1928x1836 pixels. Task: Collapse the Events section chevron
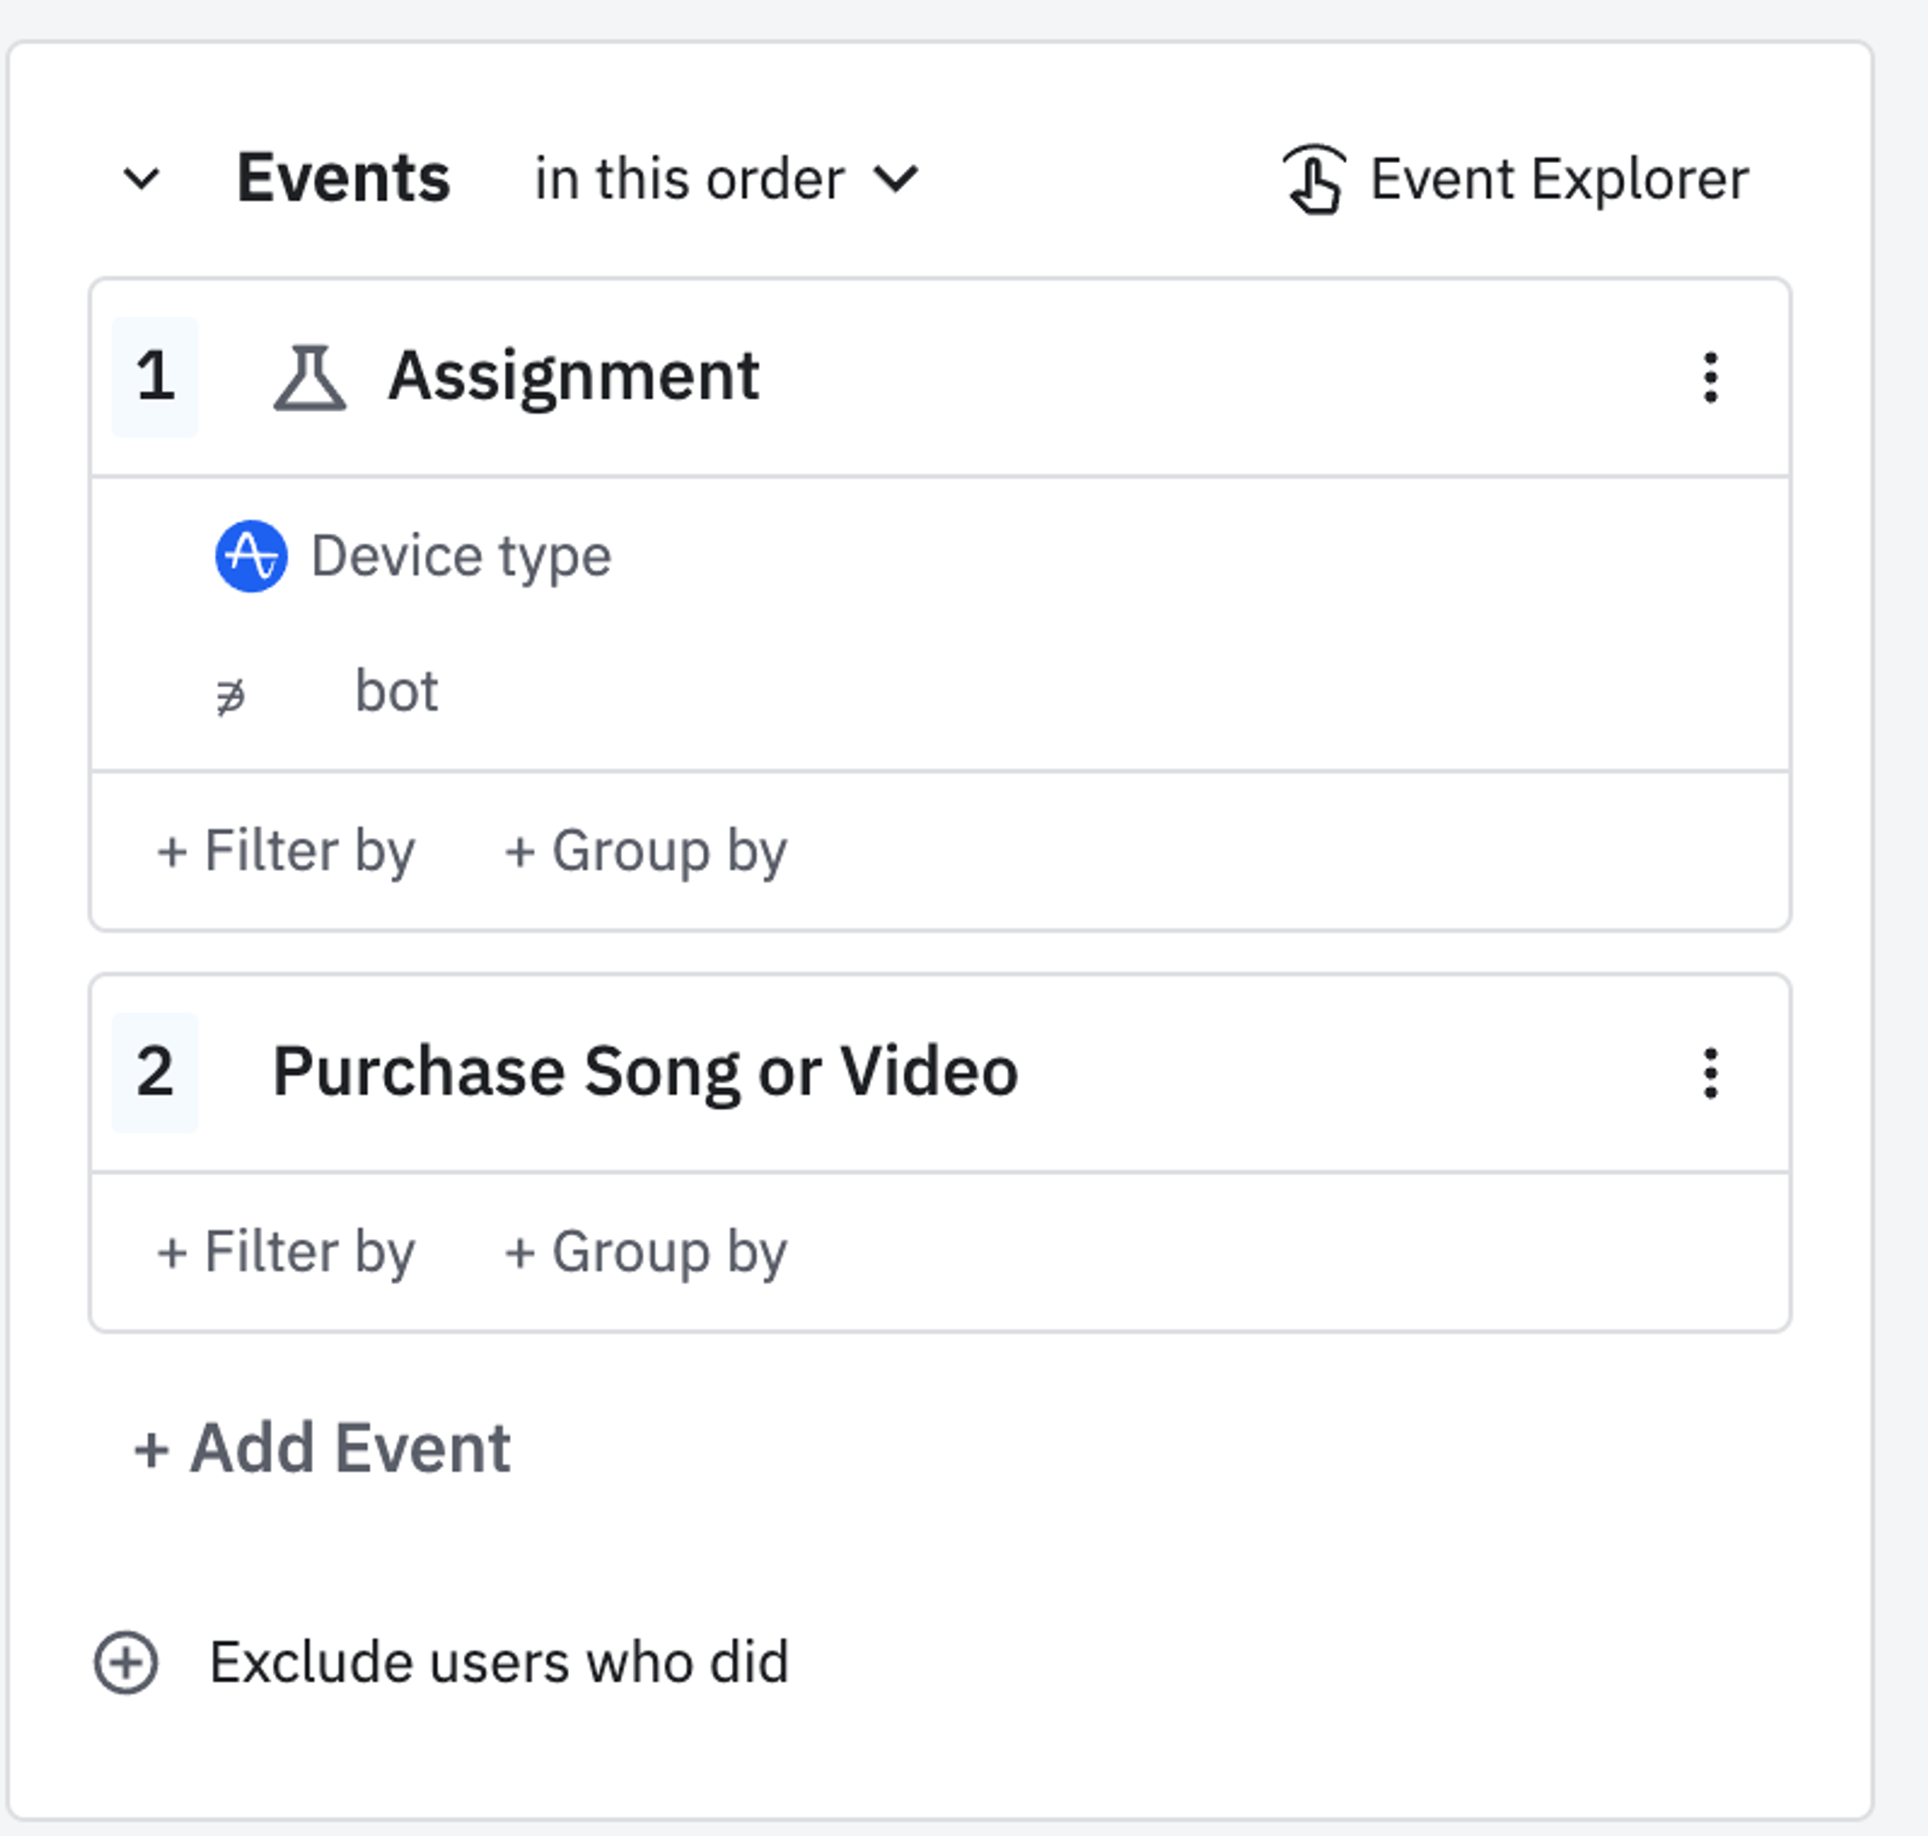[x=141, y=179]
